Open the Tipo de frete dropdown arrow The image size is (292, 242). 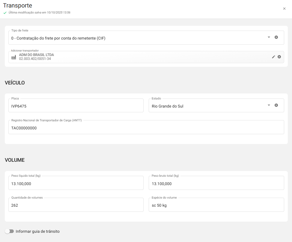click(x=269, y=37)
